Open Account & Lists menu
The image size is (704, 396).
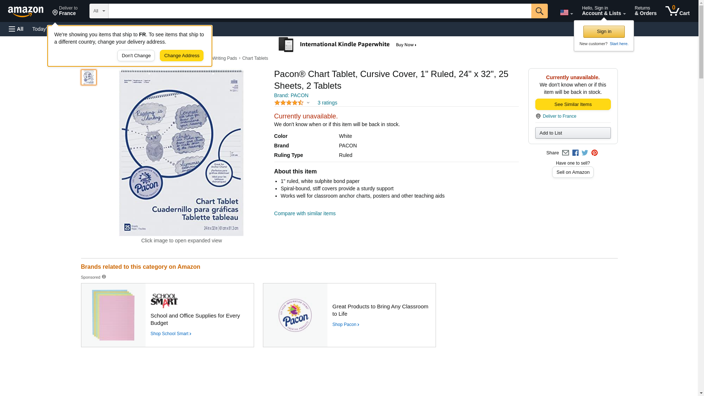[604, 11]
